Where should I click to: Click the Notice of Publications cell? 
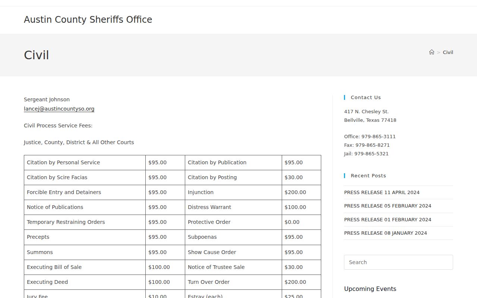pos(85,207)
